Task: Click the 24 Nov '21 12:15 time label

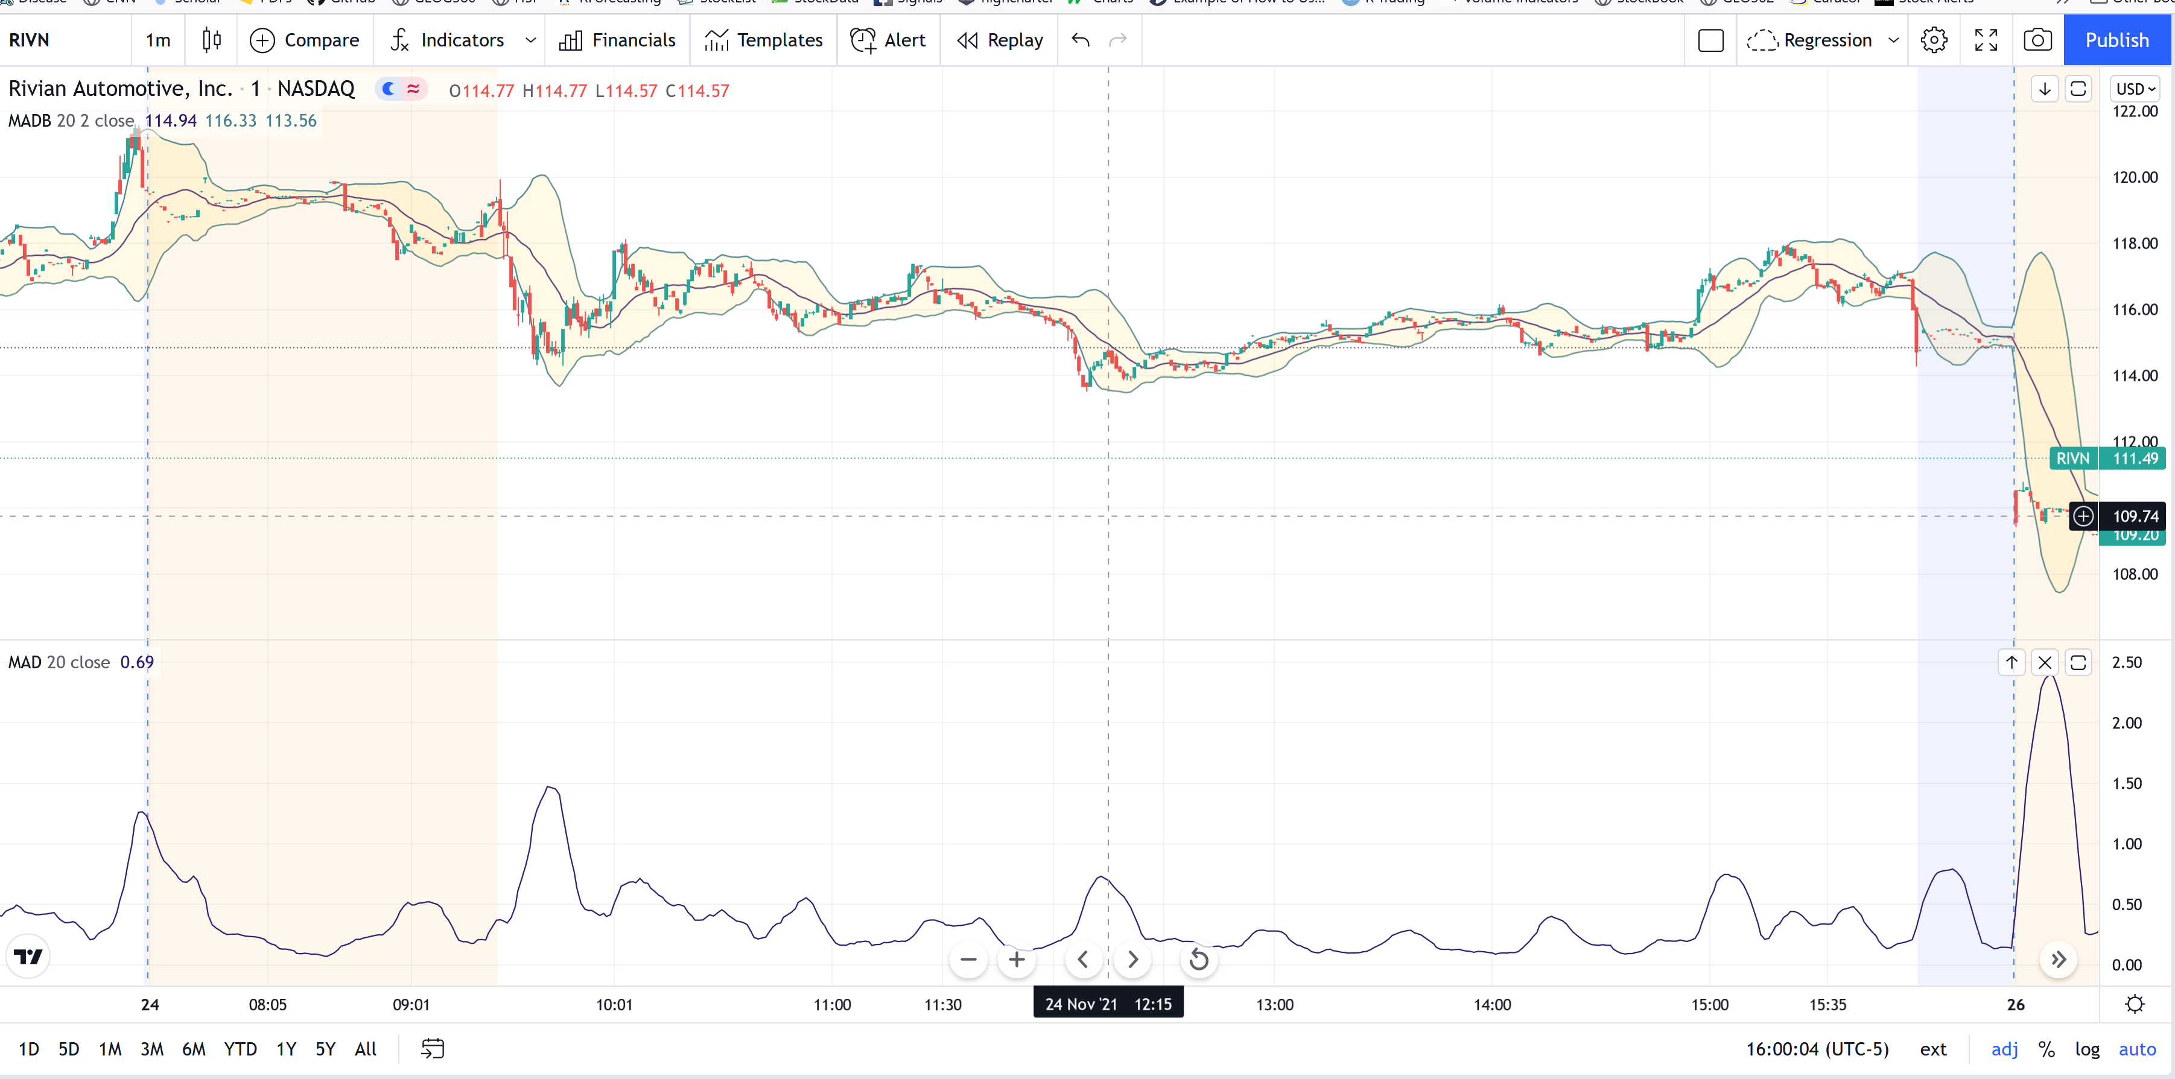Action: coord(1108,1004)
